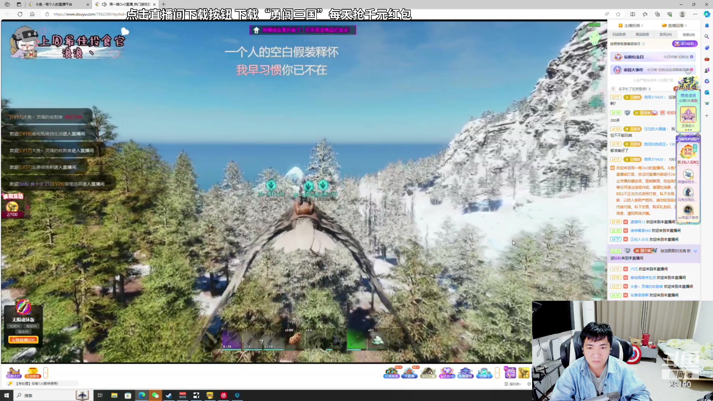713x401 pixels.
Task: Click 礼物横幅 top3 user promo card
Action: click(688, 152)
